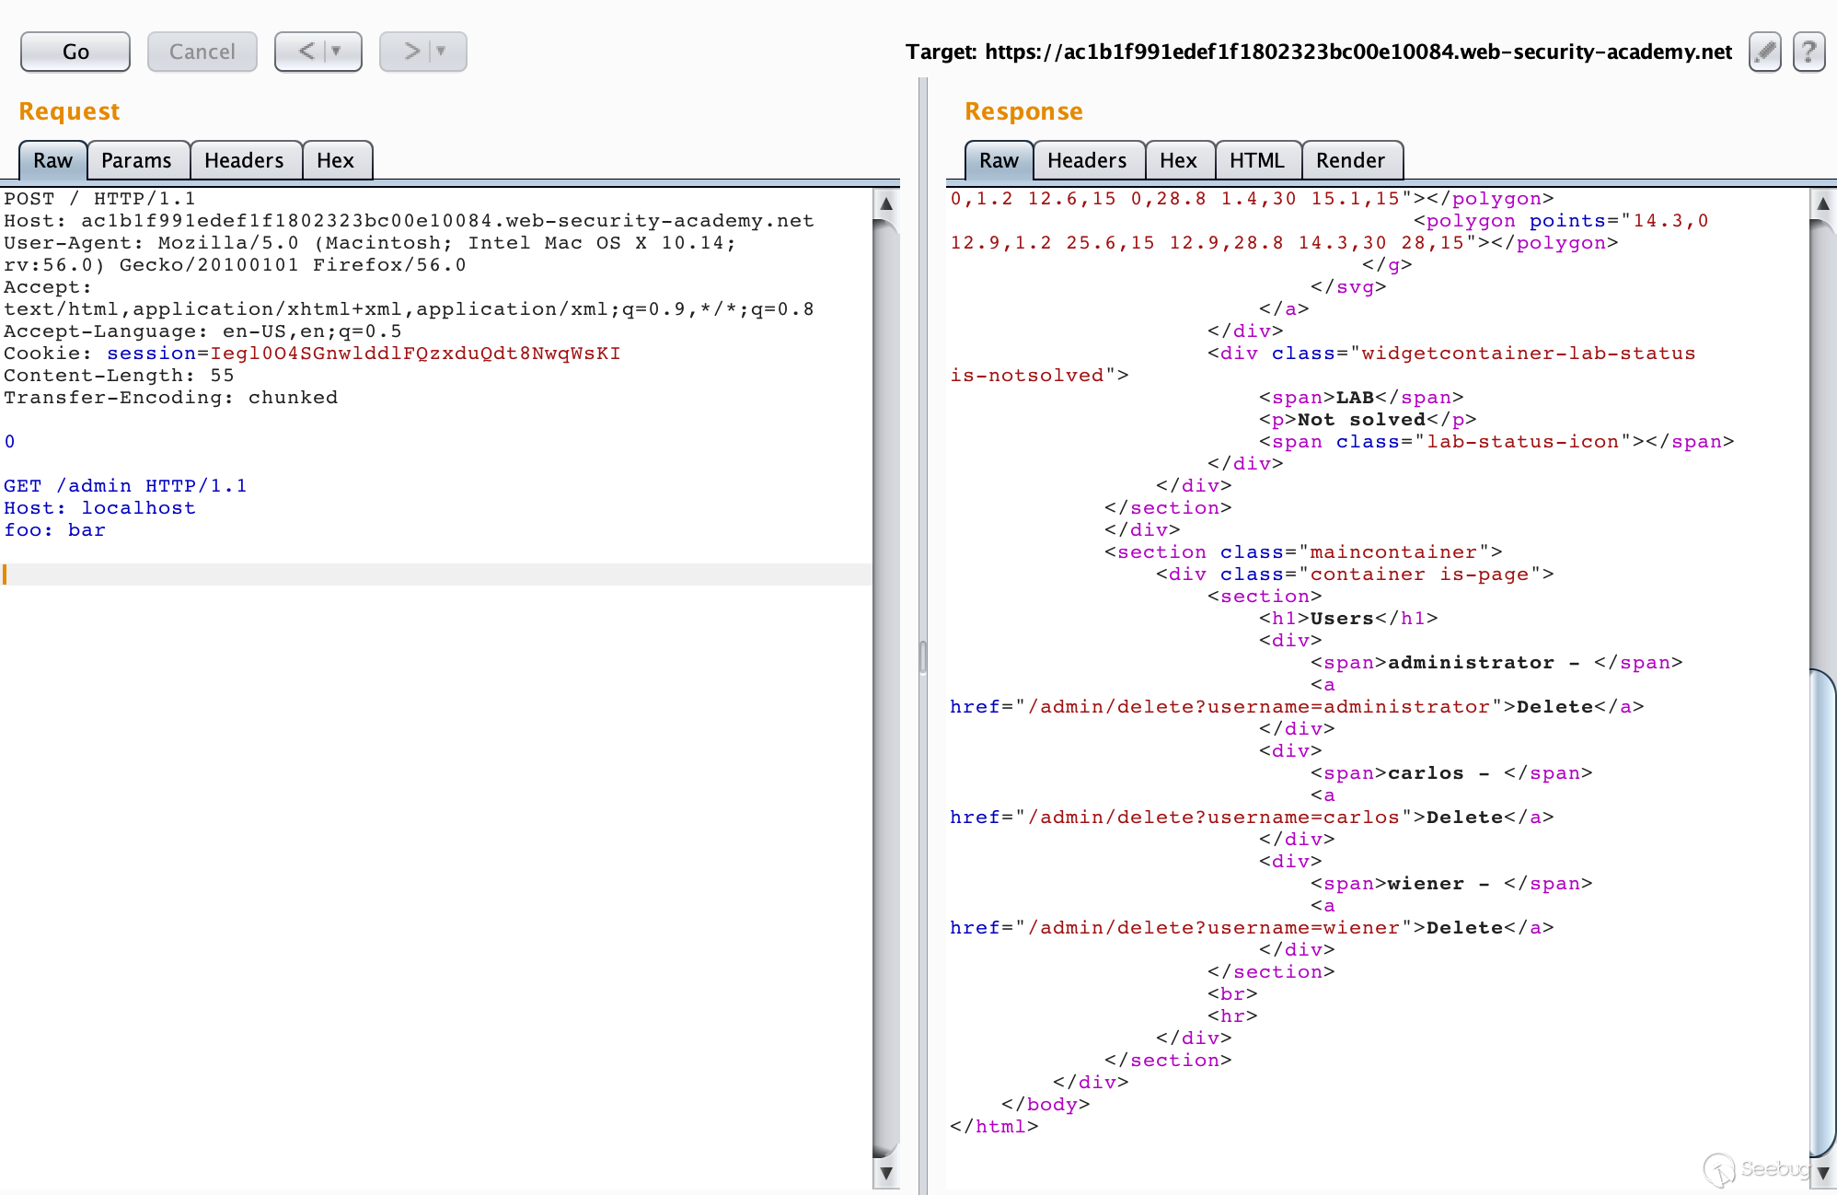The width and height of the screenshot is (1837, 1195).
Task: Place cursor in the empty highlighted request line
Action: (x=436, y=574)
